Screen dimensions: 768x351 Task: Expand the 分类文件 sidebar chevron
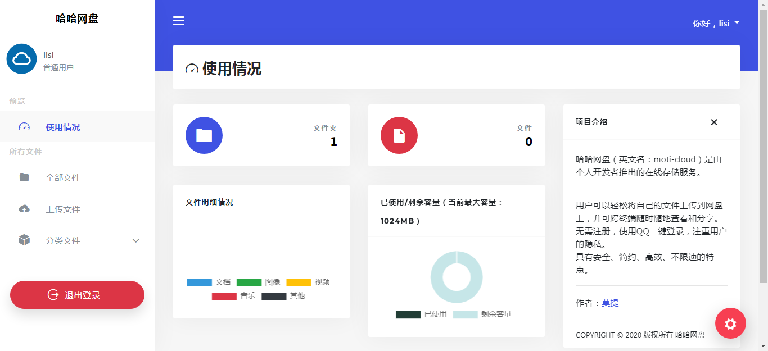[x=135, y=240]
